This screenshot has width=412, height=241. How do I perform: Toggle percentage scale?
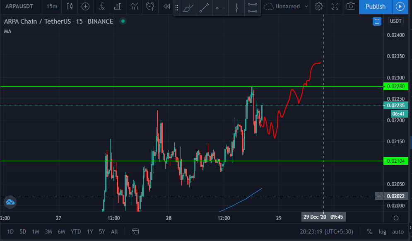tap(370, 231)
